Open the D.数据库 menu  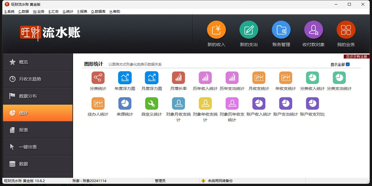pyautogui.click(x=98, y=11)
